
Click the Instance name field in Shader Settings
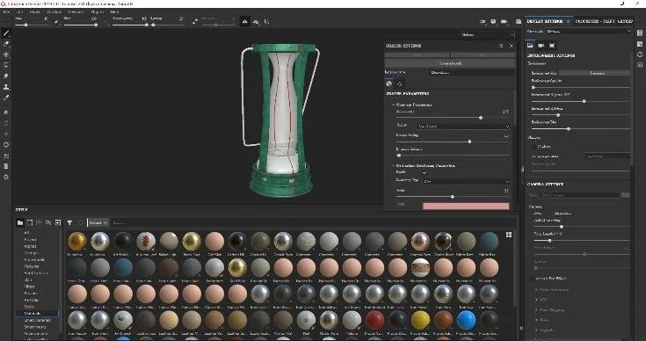(x=472, y=72)
